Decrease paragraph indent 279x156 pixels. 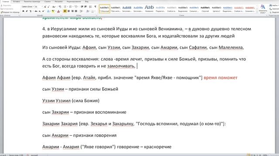click(x=82, y=7)
